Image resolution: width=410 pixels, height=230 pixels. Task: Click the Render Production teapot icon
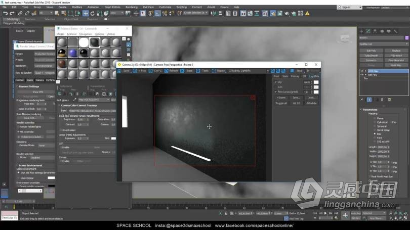(x=287, y=13)
